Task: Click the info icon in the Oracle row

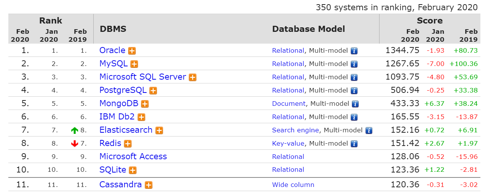Action: [x=354, y=51]
